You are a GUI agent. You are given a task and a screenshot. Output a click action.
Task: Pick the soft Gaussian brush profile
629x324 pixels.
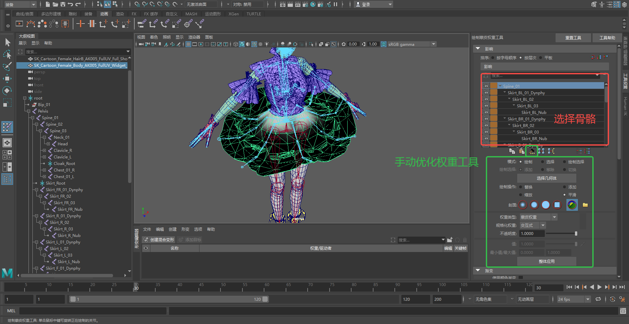[x=523, y=205]
